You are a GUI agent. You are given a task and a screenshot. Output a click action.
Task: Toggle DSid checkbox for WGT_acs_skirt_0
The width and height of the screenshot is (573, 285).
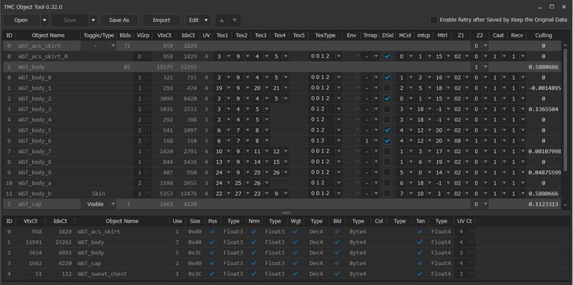pos(387,56)
